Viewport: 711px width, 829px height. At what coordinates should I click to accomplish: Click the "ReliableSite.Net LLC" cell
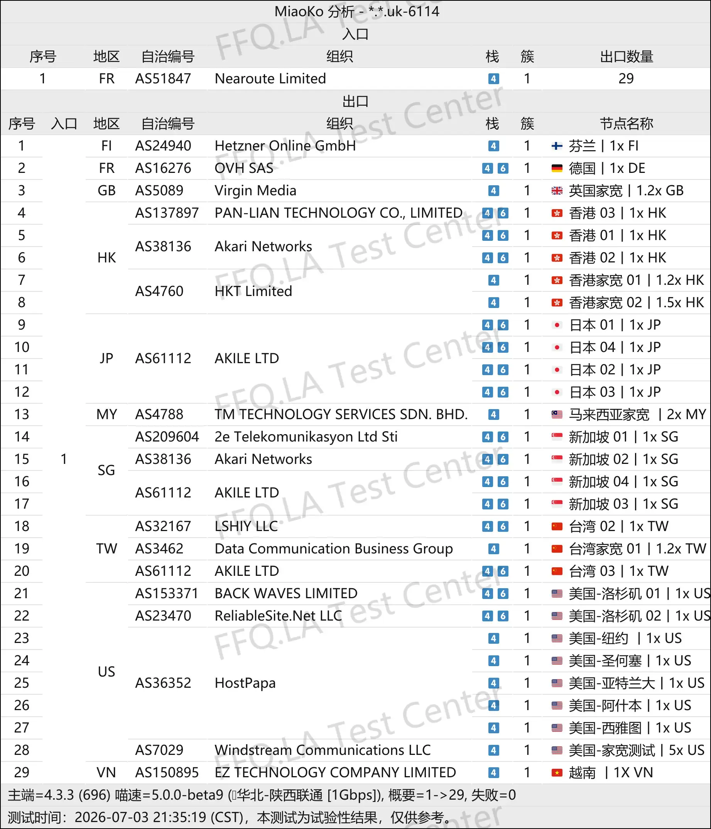coord(278,616)
